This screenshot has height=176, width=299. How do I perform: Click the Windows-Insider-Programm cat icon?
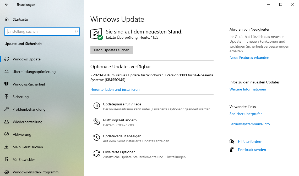pyautogui.click(x=7, y=172)
